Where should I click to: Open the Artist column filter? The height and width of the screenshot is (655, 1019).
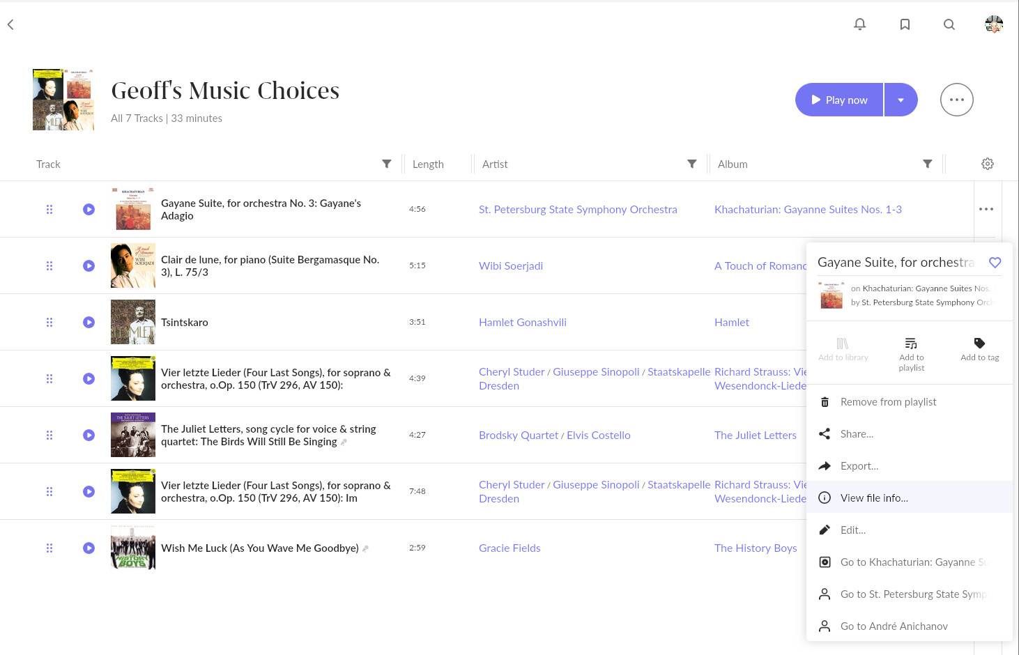692,164
